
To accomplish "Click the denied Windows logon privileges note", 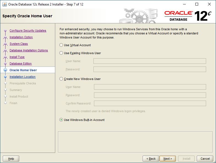I will coord(106,111).
